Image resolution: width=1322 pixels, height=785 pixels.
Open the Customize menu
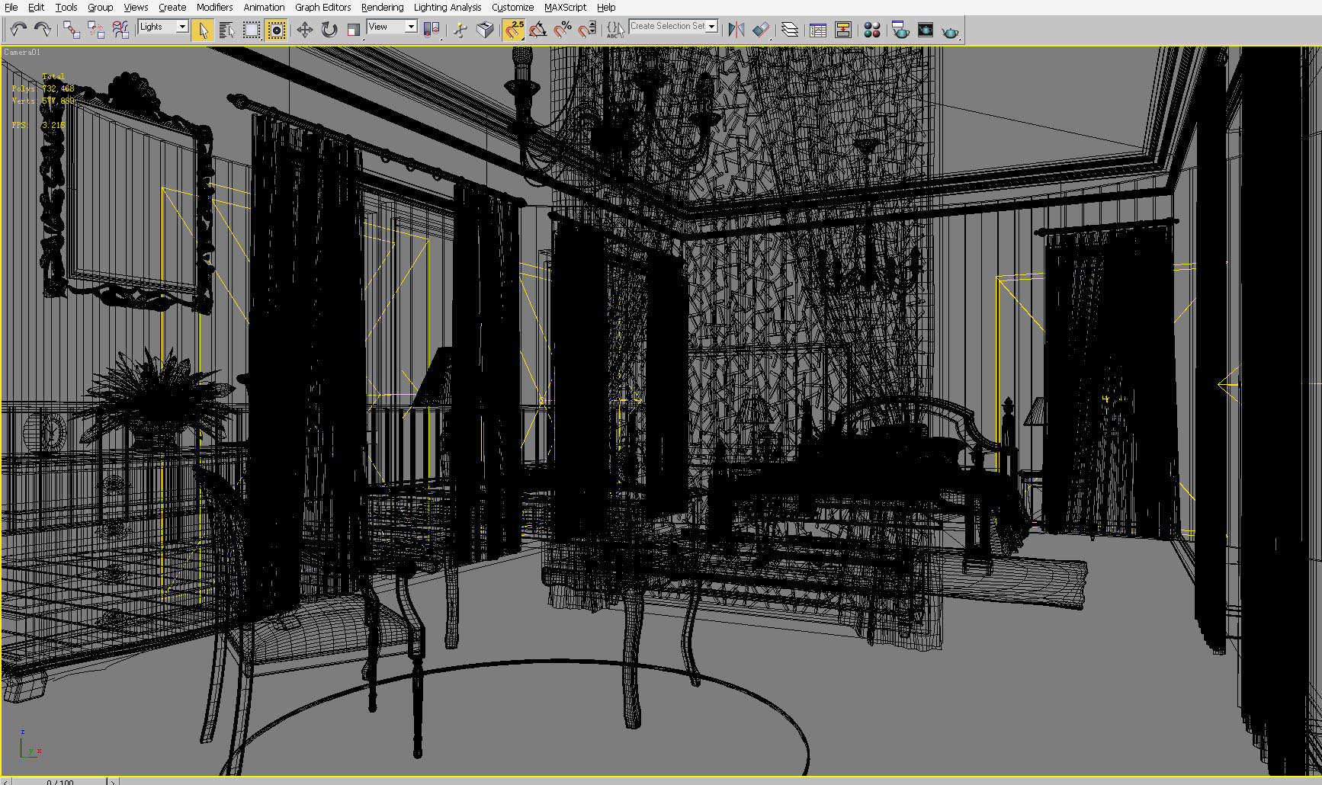click(x=512, y=7)
